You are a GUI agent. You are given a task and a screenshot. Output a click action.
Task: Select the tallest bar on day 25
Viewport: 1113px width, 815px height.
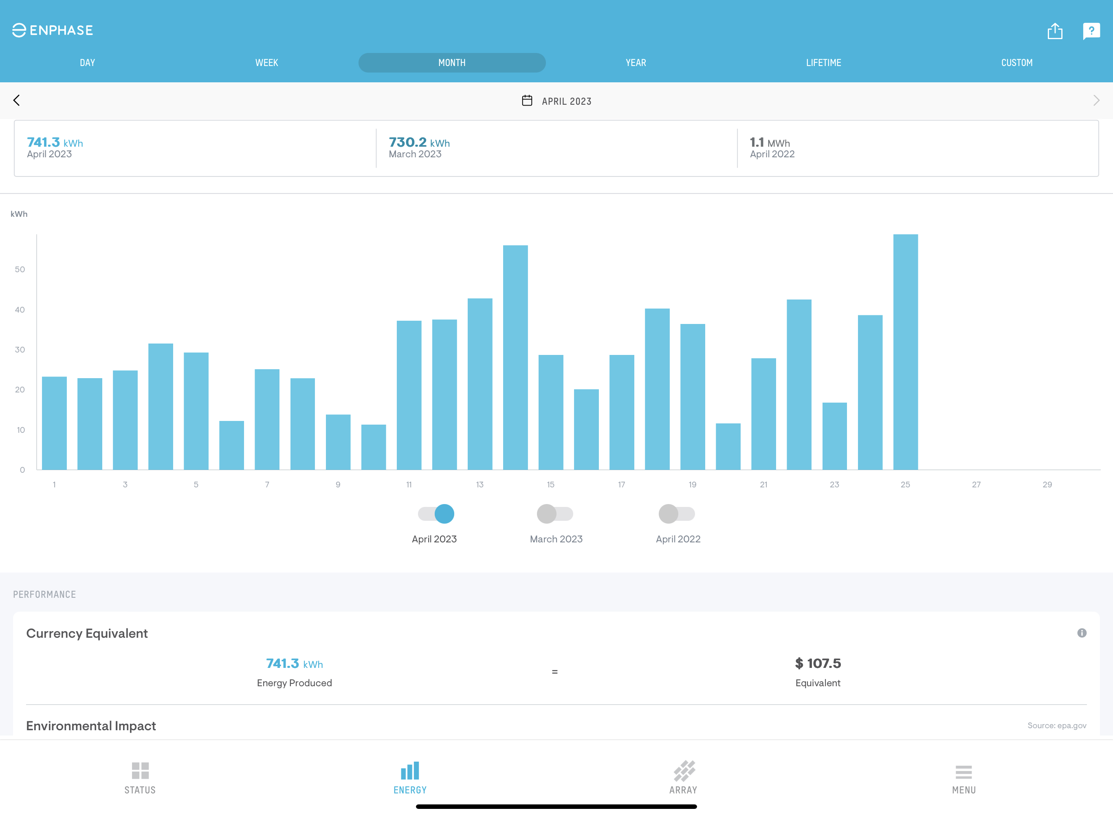(x=905, y=352)
